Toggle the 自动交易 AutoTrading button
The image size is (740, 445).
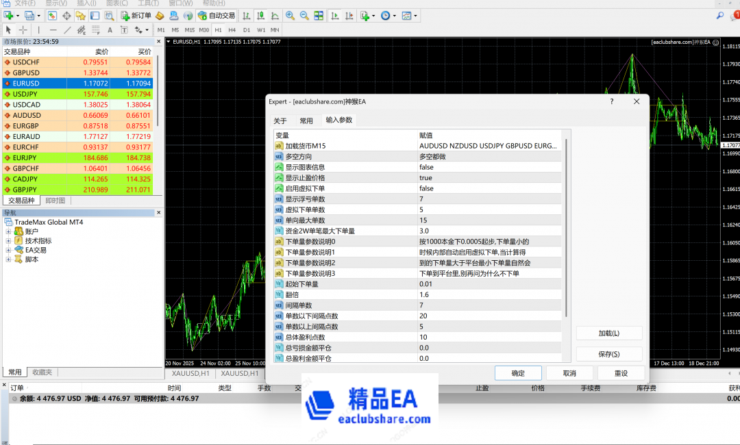[215, 15]
